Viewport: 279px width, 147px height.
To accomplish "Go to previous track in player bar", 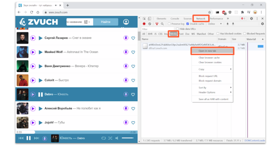I will point(21,138).
